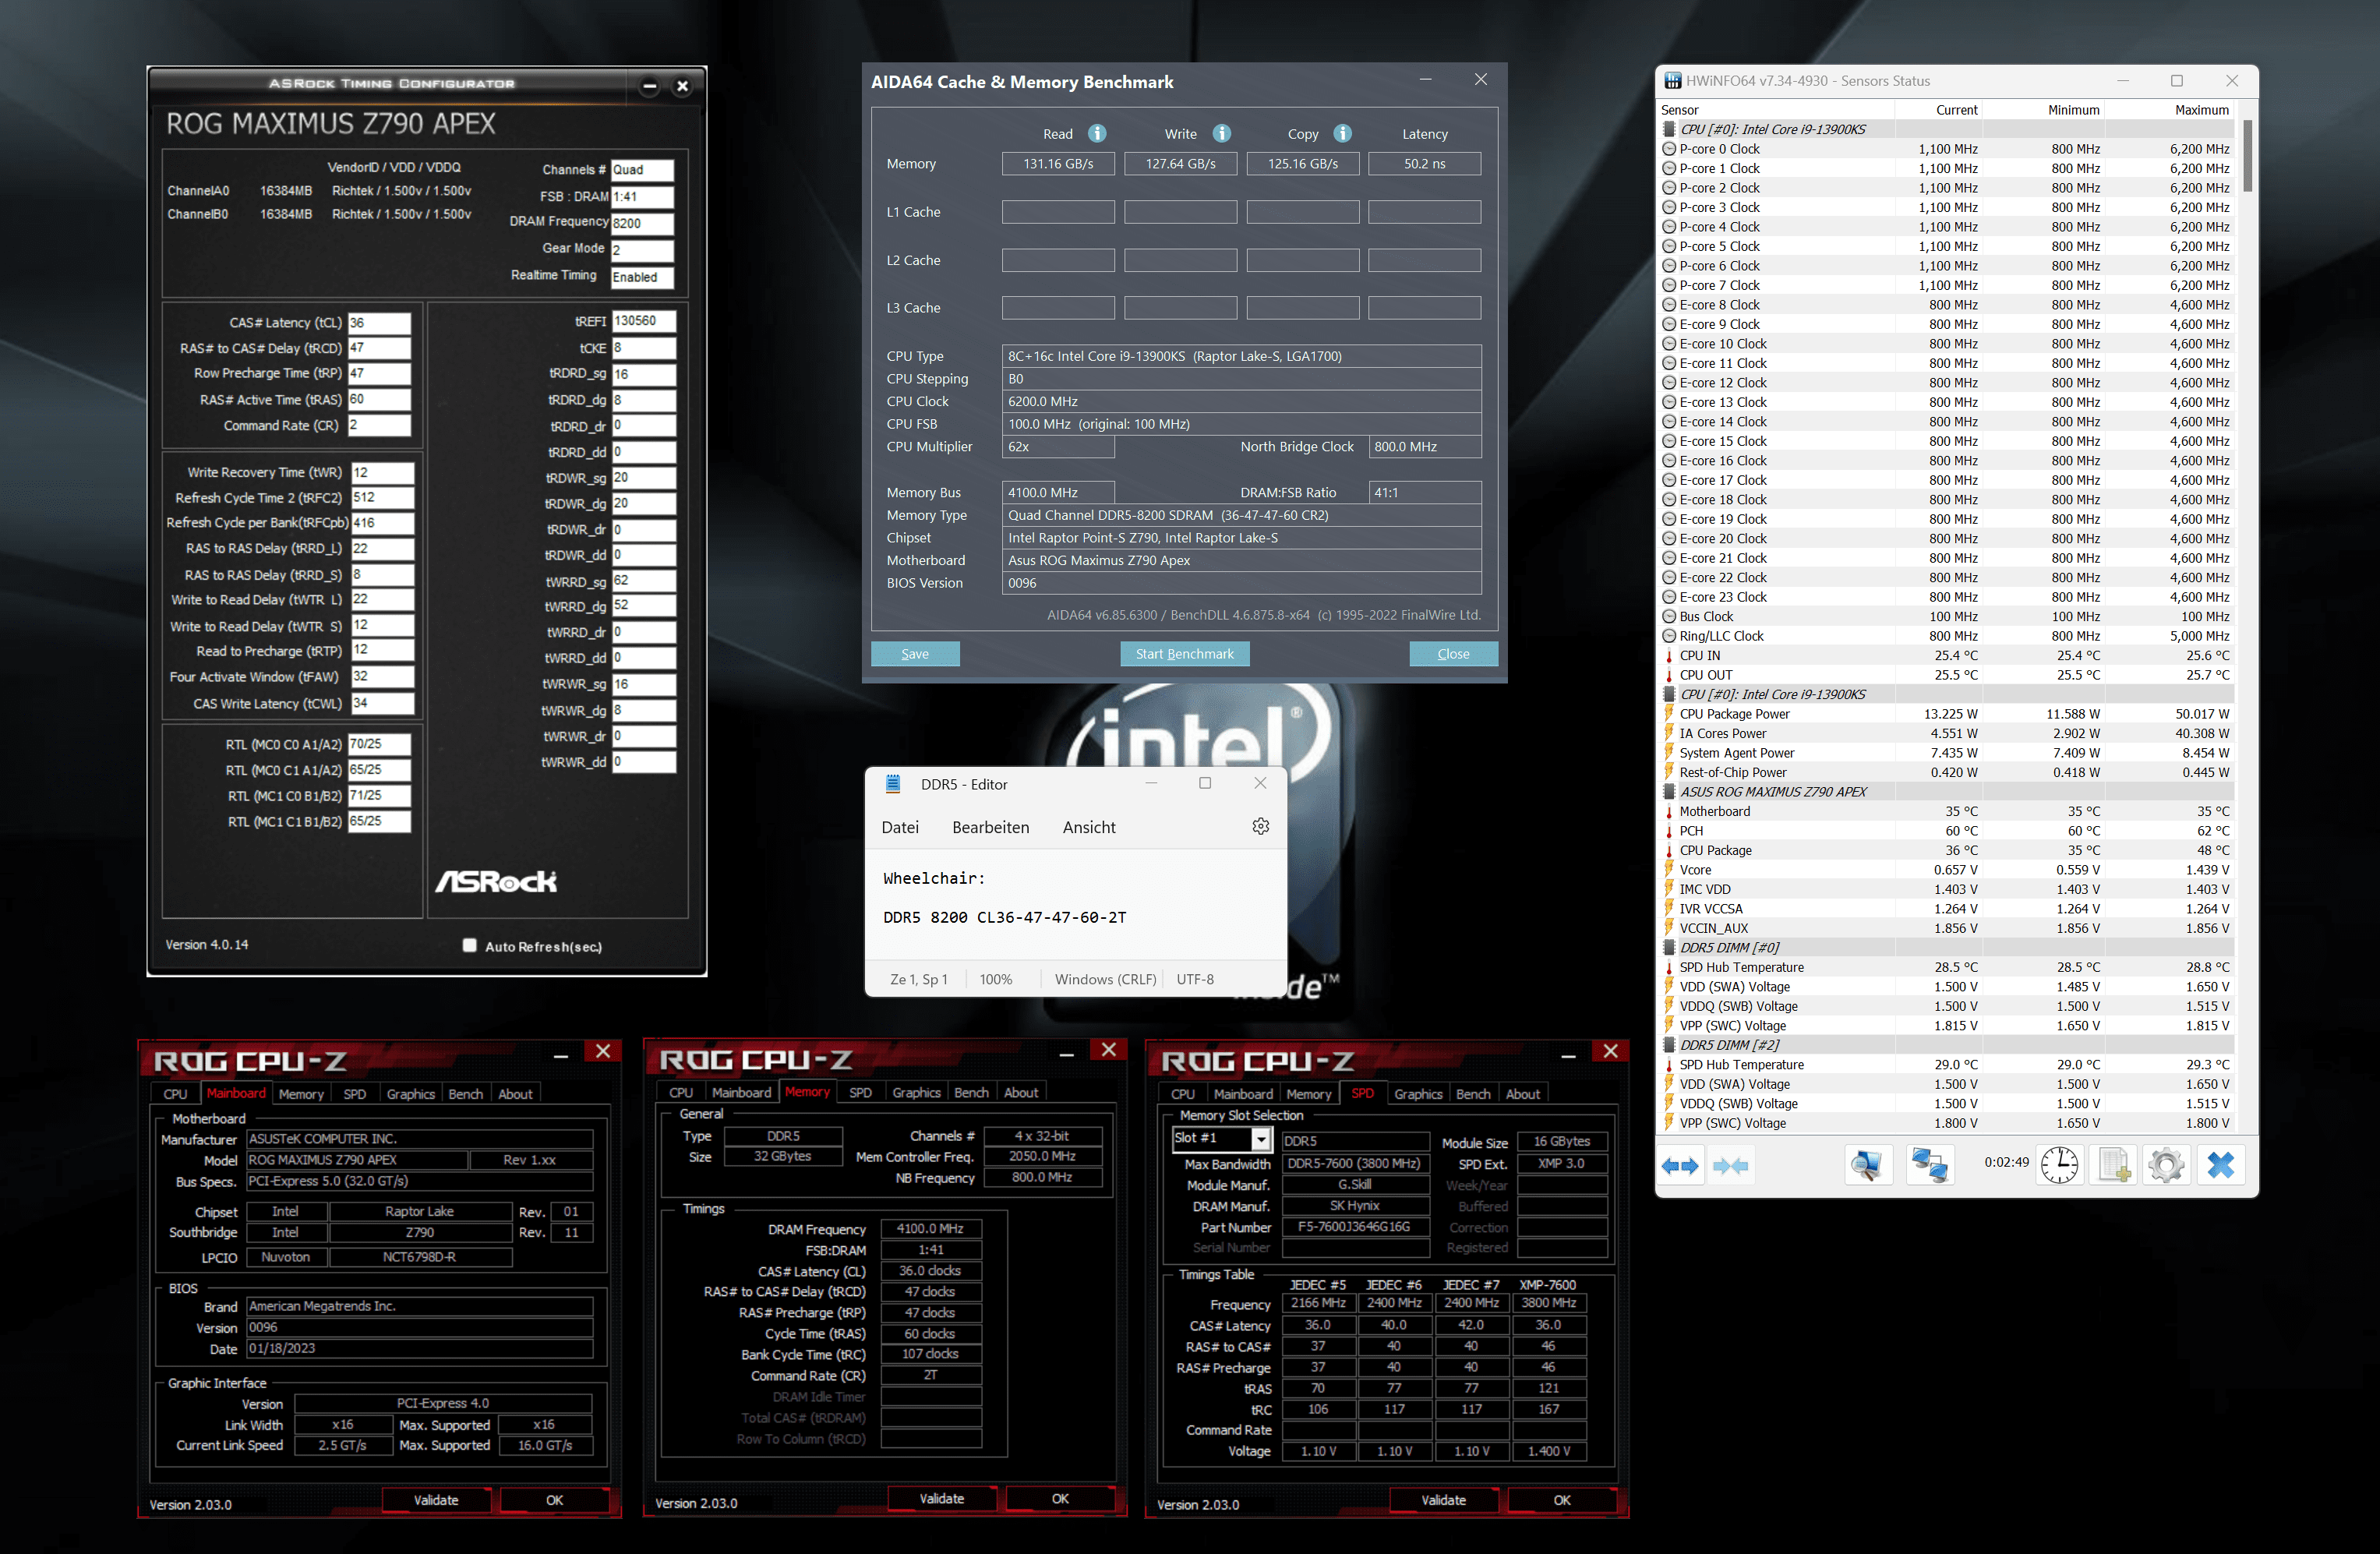Open HWiNFO sensor search magnifier monitor icon

tap(1867, 1166)
